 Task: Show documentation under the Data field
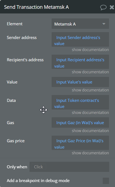[x=90, y=113]
